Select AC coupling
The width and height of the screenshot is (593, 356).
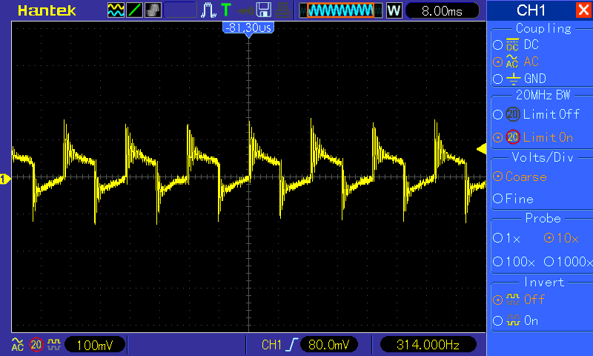[x=516, y=62]
